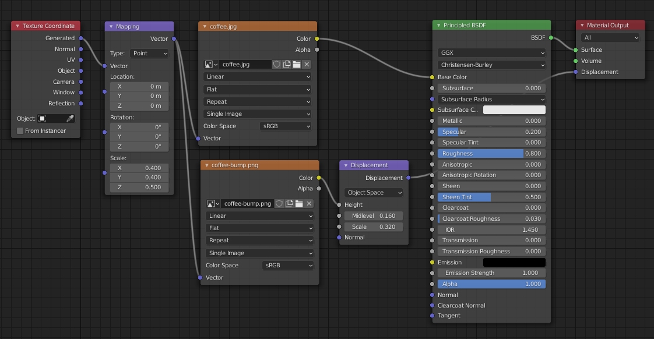Adjust the Roughness 0.800 slider
654x339 pixels.
491,153
